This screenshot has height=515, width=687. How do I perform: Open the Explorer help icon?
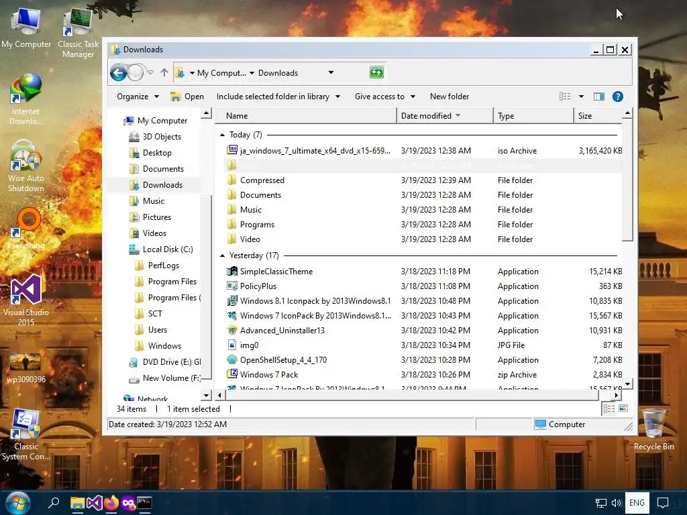618,97
